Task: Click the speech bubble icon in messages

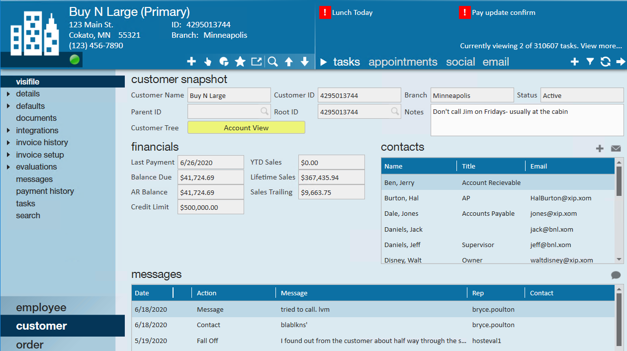Action: (616, 275)
